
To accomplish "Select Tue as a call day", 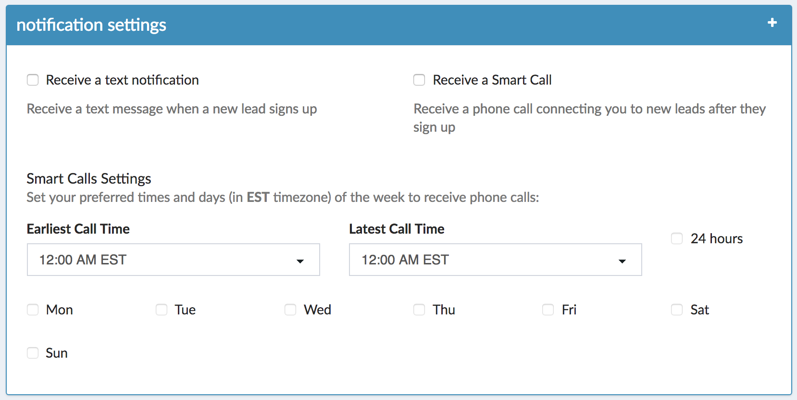I will tap(162, 310).
